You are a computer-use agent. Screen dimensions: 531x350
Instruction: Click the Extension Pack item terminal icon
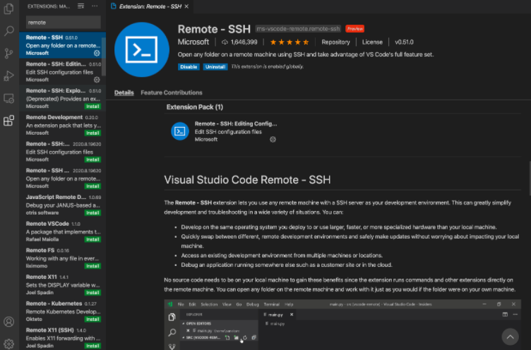coord(180,131)
